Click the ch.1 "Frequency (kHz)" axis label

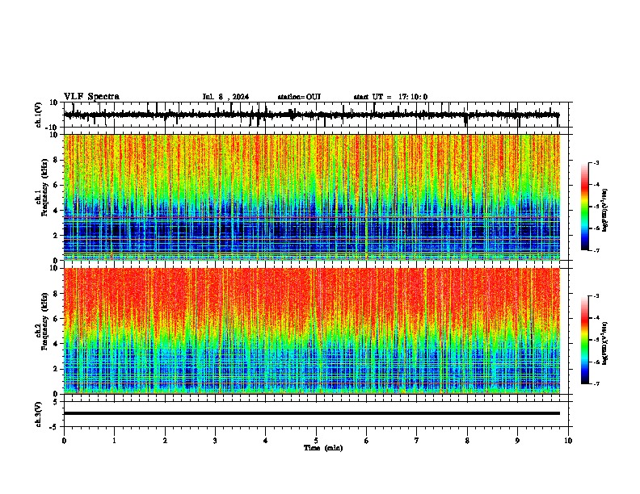pos(44,187)
